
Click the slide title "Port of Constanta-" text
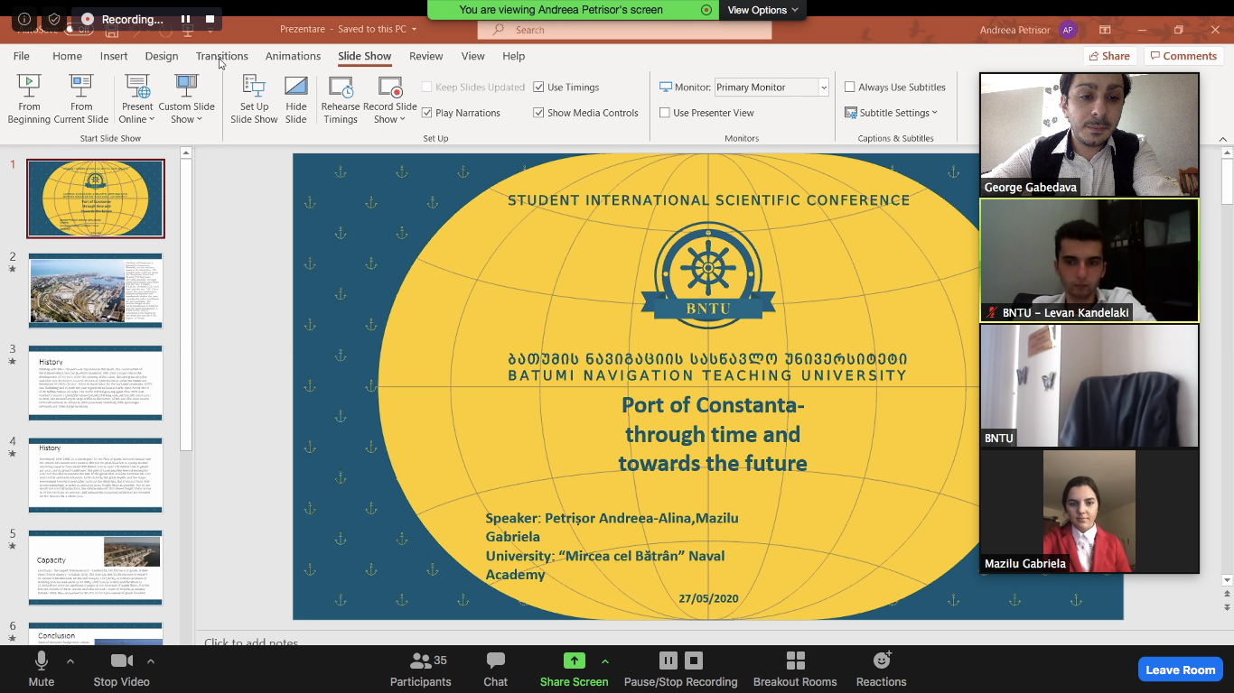(x=713, y=405)
